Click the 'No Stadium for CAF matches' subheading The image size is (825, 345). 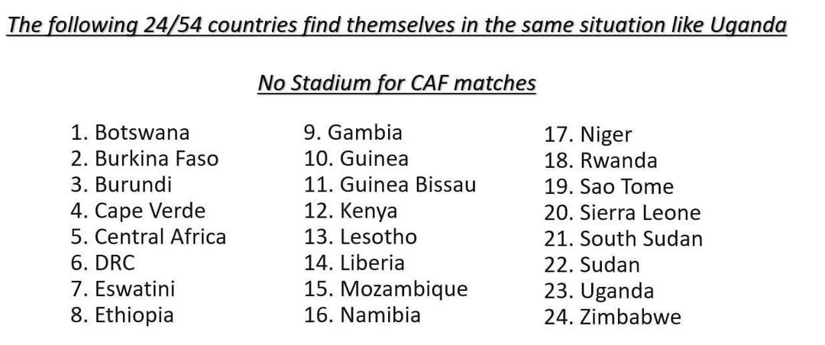point(396,82)
